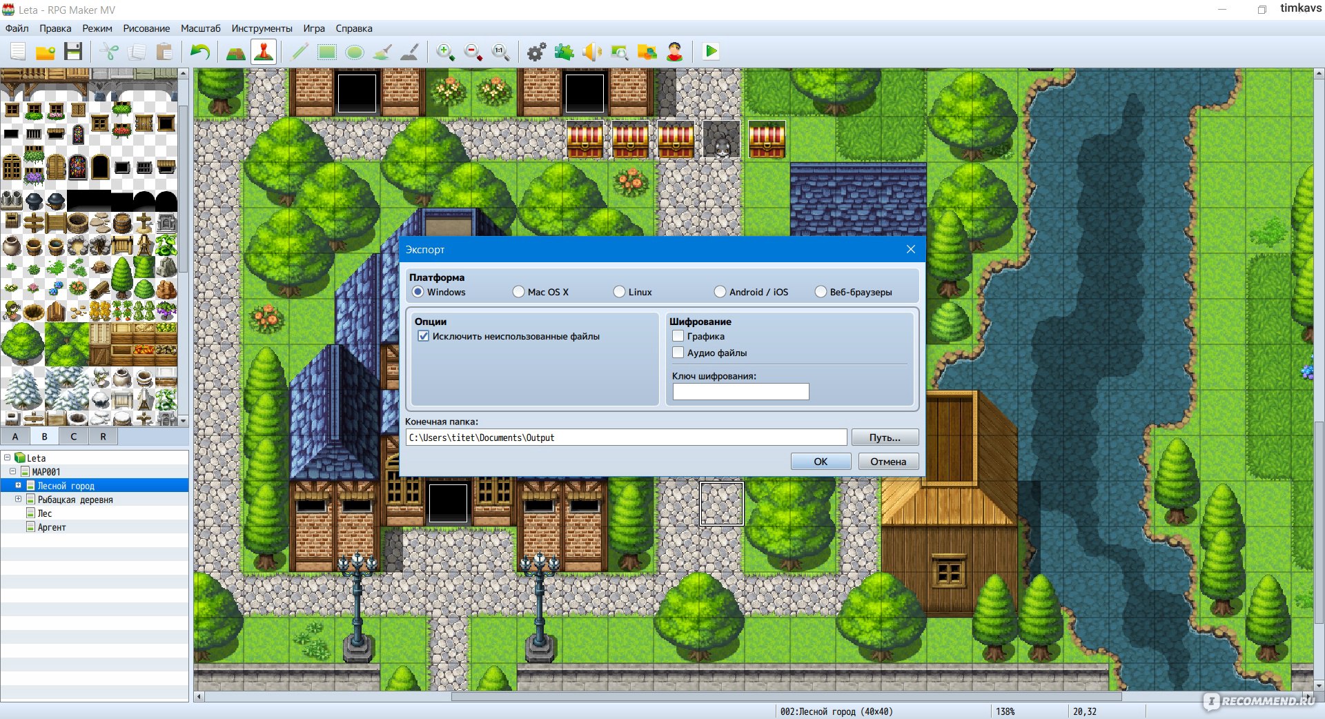Open the Игра menu
Screen dimensions: 1325x719
314,28
